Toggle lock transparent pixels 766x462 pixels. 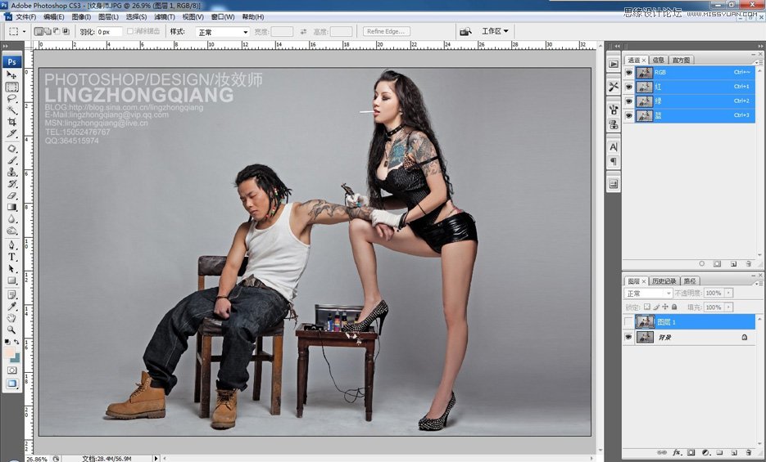[647, 307]
